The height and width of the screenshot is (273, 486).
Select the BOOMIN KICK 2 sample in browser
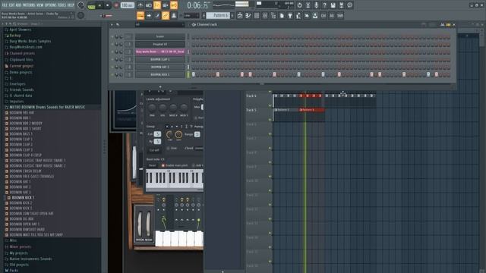pos(21,203)
